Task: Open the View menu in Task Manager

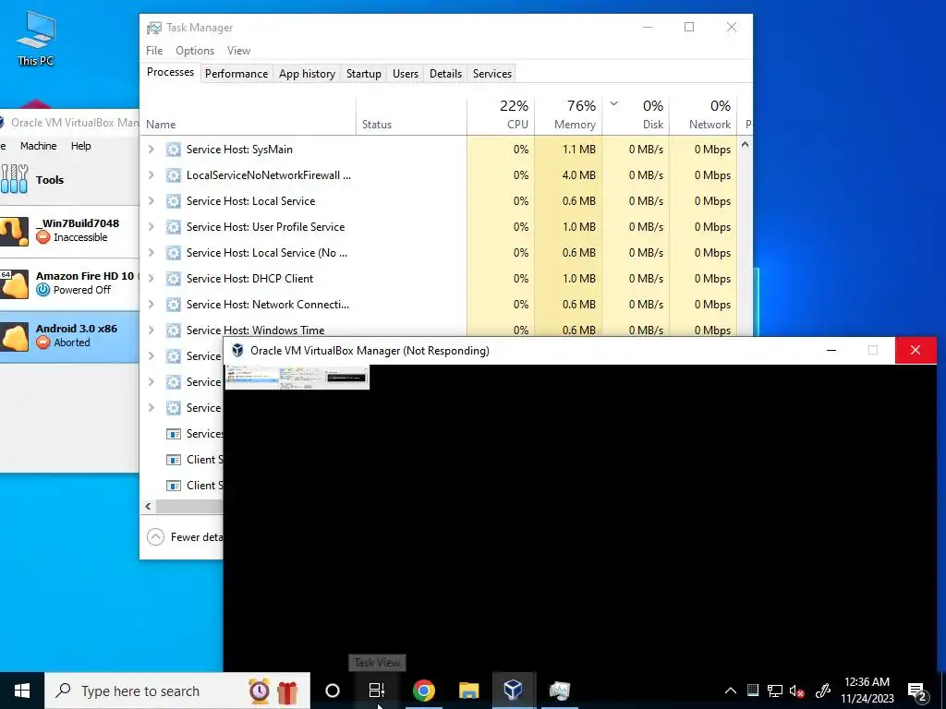Action: [x=238, y=51]
